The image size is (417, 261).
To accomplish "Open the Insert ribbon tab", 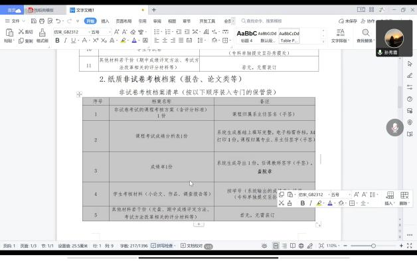I will (x=105, y=21).
